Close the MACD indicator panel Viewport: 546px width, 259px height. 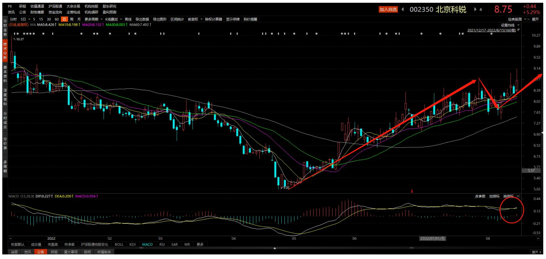pos(518,196)
